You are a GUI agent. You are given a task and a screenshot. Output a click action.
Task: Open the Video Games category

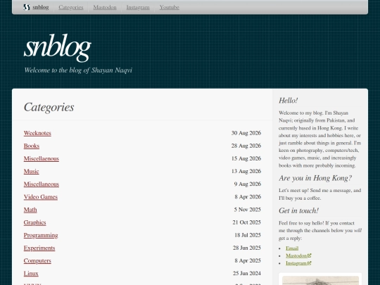(x=41, y=197)
